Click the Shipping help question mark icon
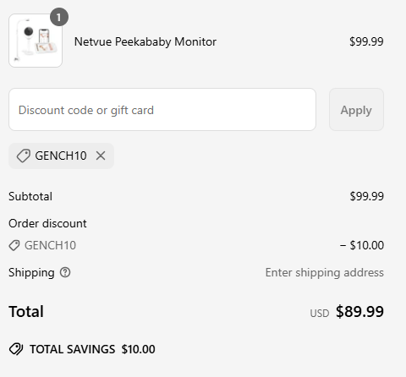This screenshot has height=377, width=406. pos(65,272)
